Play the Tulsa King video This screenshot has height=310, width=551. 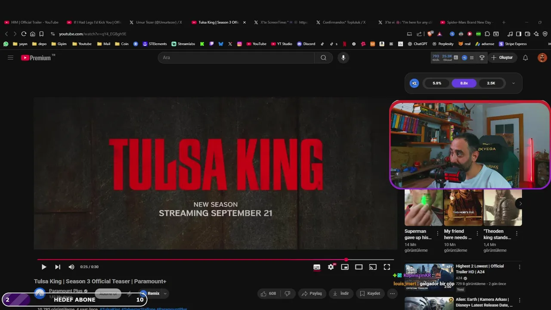click(43, 267)
